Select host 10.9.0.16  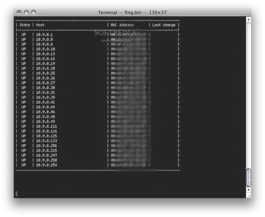click(x=46, y=59)
